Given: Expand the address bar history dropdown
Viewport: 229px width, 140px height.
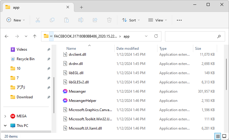Looking at the screenshot, I should coord(146,36).
